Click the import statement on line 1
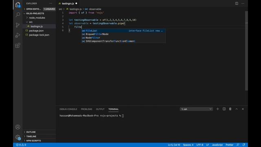The height and width of the screenshot is (147, 261). [86, 13]
